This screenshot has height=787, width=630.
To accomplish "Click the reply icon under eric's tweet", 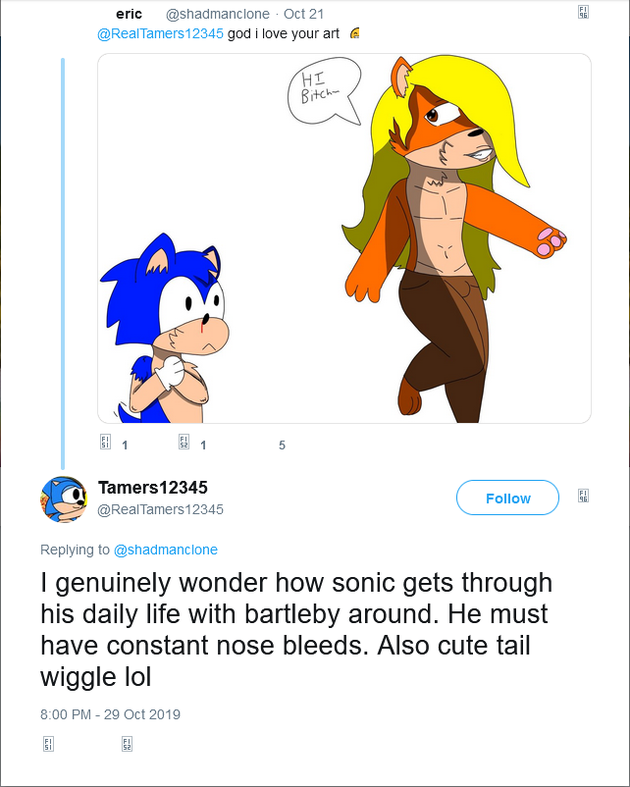I will point(105,444).
